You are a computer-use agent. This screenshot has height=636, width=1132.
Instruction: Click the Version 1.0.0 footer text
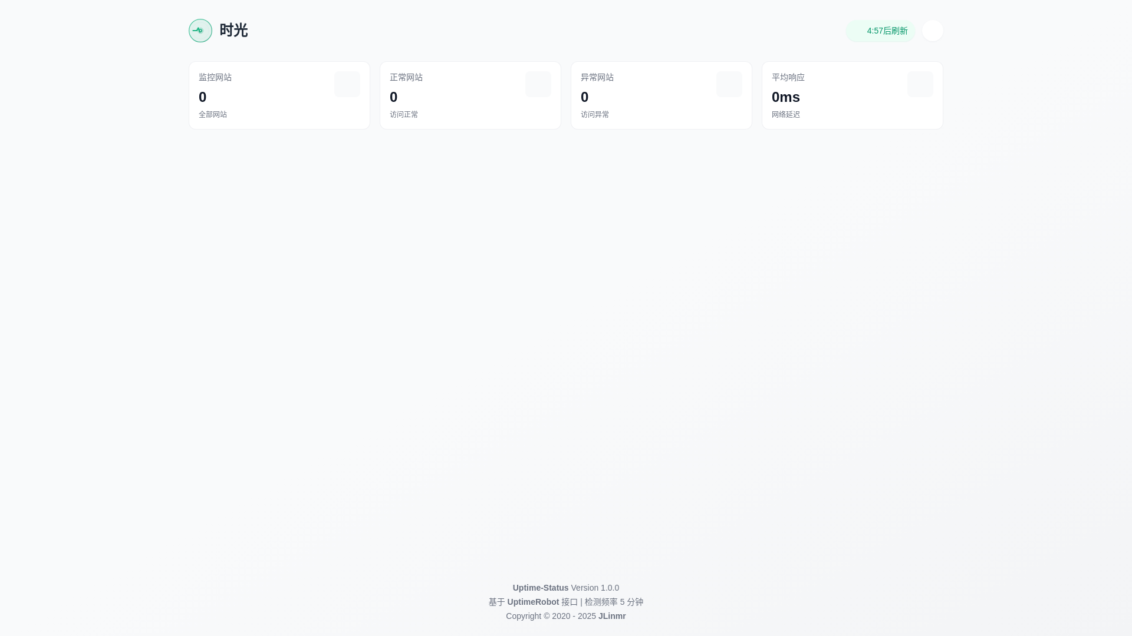(595, 588)
